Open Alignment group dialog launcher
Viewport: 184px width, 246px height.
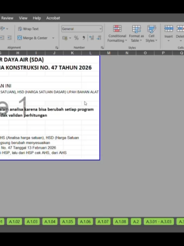pyautogui.click(x=57, y=48)
